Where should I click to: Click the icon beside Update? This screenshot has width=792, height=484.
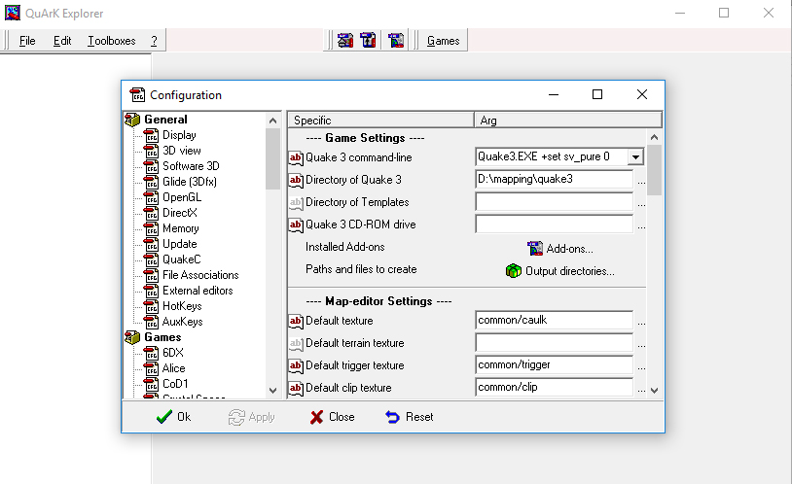(x=151, y=244)
